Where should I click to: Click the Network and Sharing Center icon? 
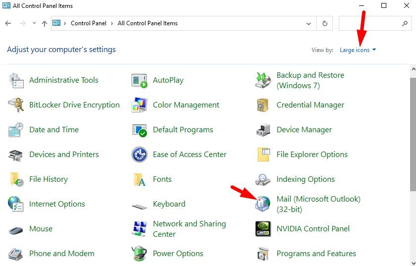coord(139,229)
